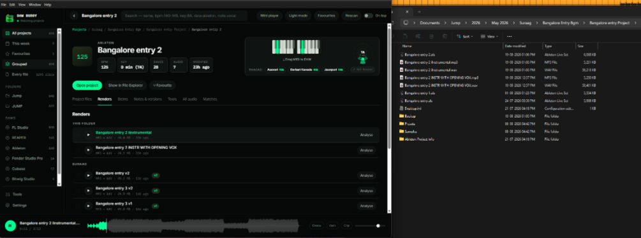
Task: Filter by REAPER in the DAWs list
Action: point(29,137)
